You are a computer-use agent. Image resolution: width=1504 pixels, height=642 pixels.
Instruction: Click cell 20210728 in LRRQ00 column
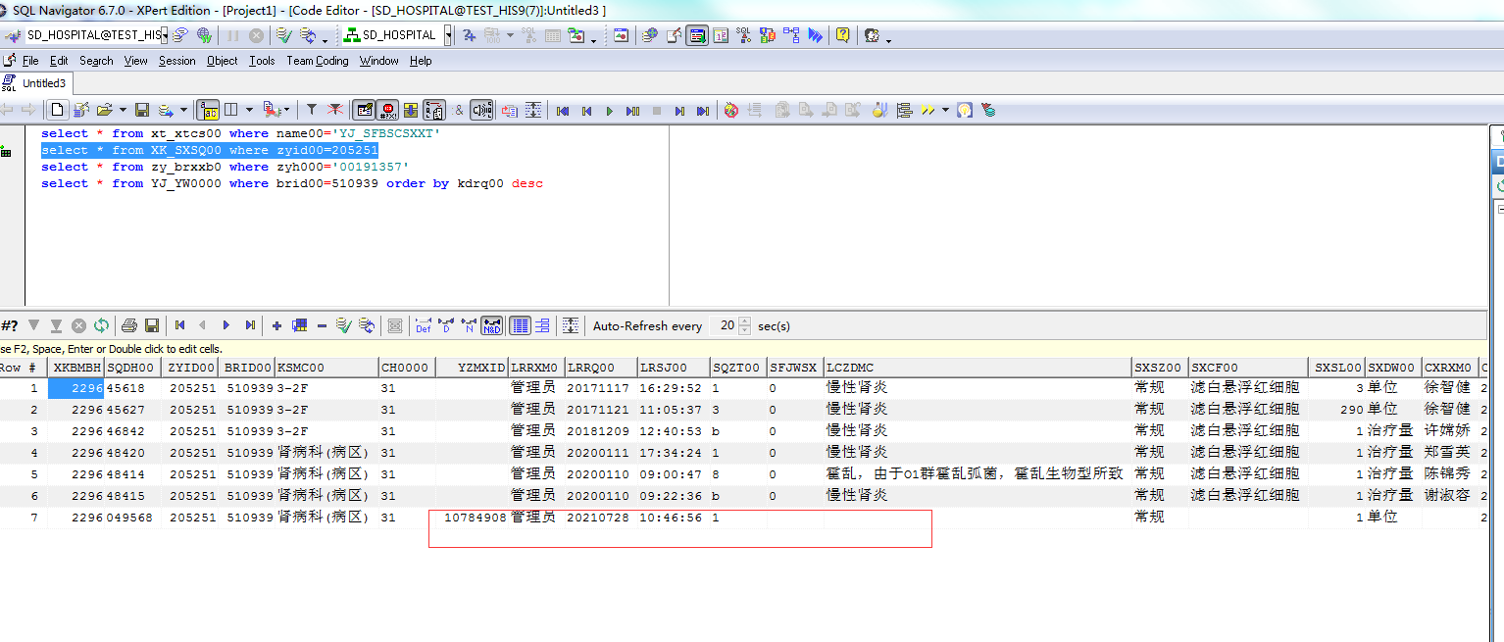601,518
